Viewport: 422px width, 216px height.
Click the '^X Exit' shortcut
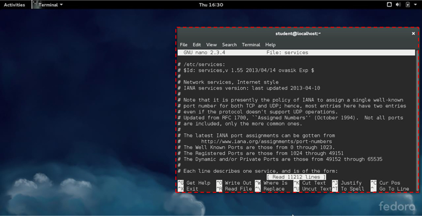point(188,189)
